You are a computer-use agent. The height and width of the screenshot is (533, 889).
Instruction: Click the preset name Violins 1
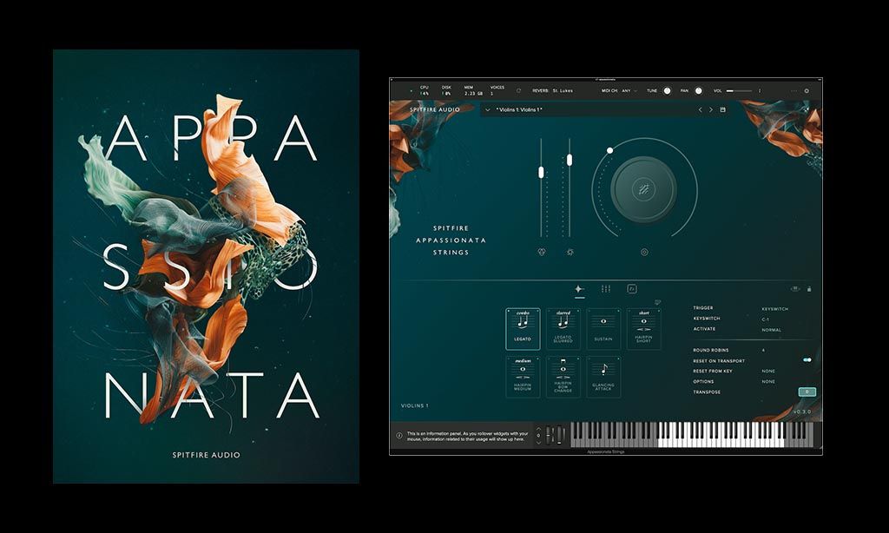coord(519,109)
